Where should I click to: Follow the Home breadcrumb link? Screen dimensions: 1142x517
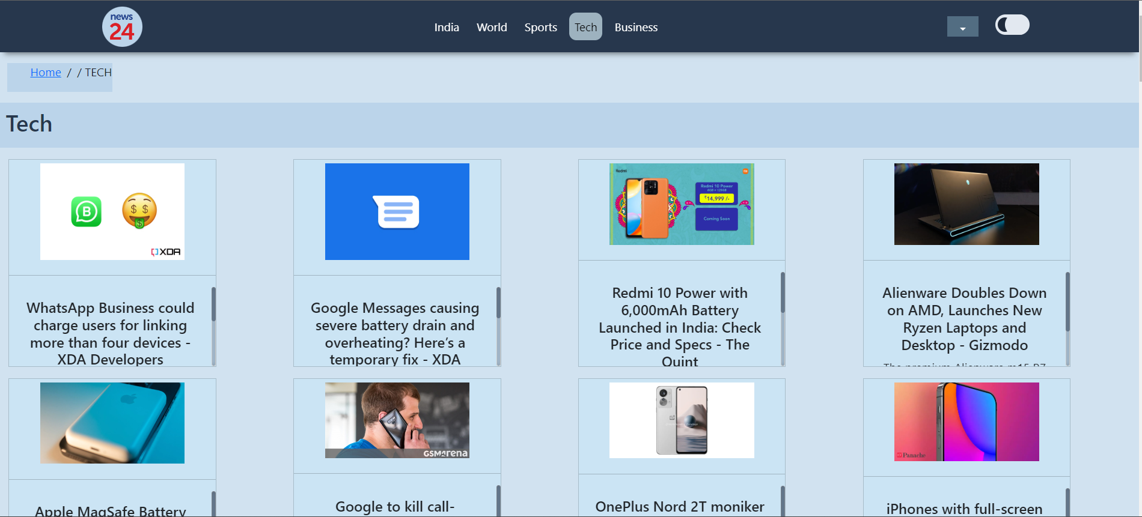46,72
